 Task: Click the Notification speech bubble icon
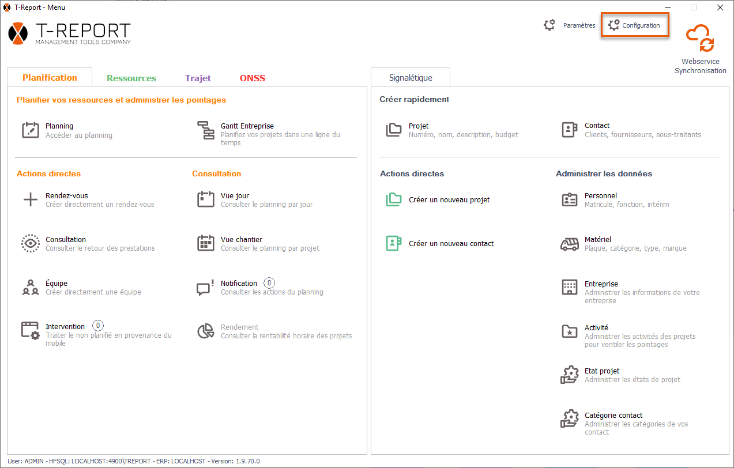point(206,287)
